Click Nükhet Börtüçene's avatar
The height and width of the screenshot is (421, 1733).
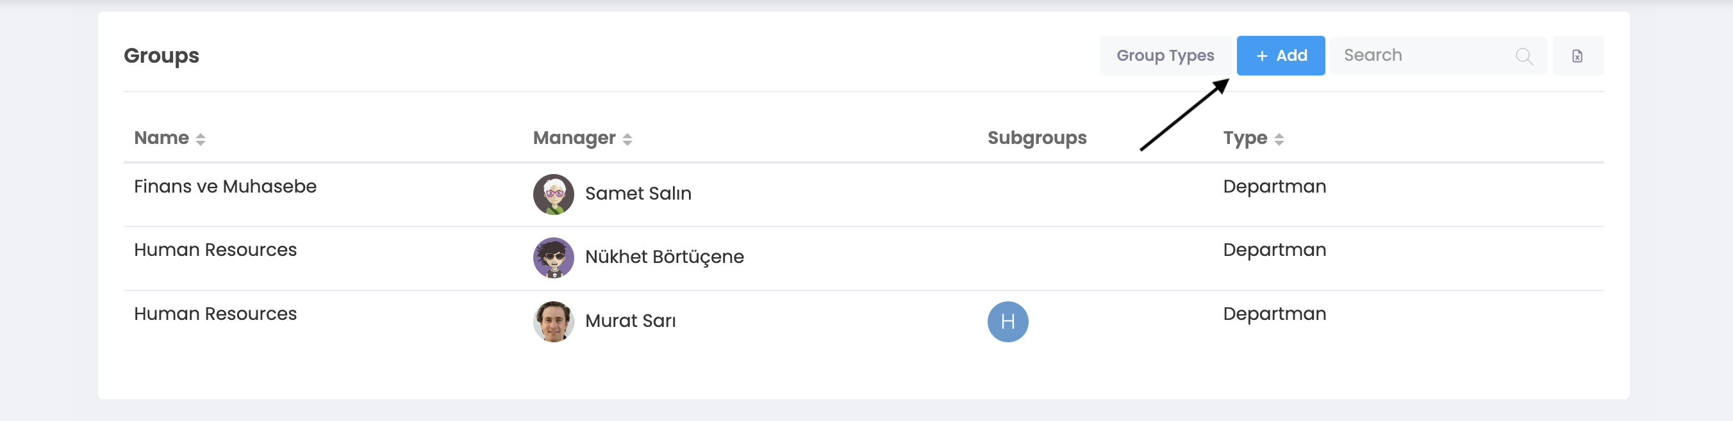click(x=553, y=257)
